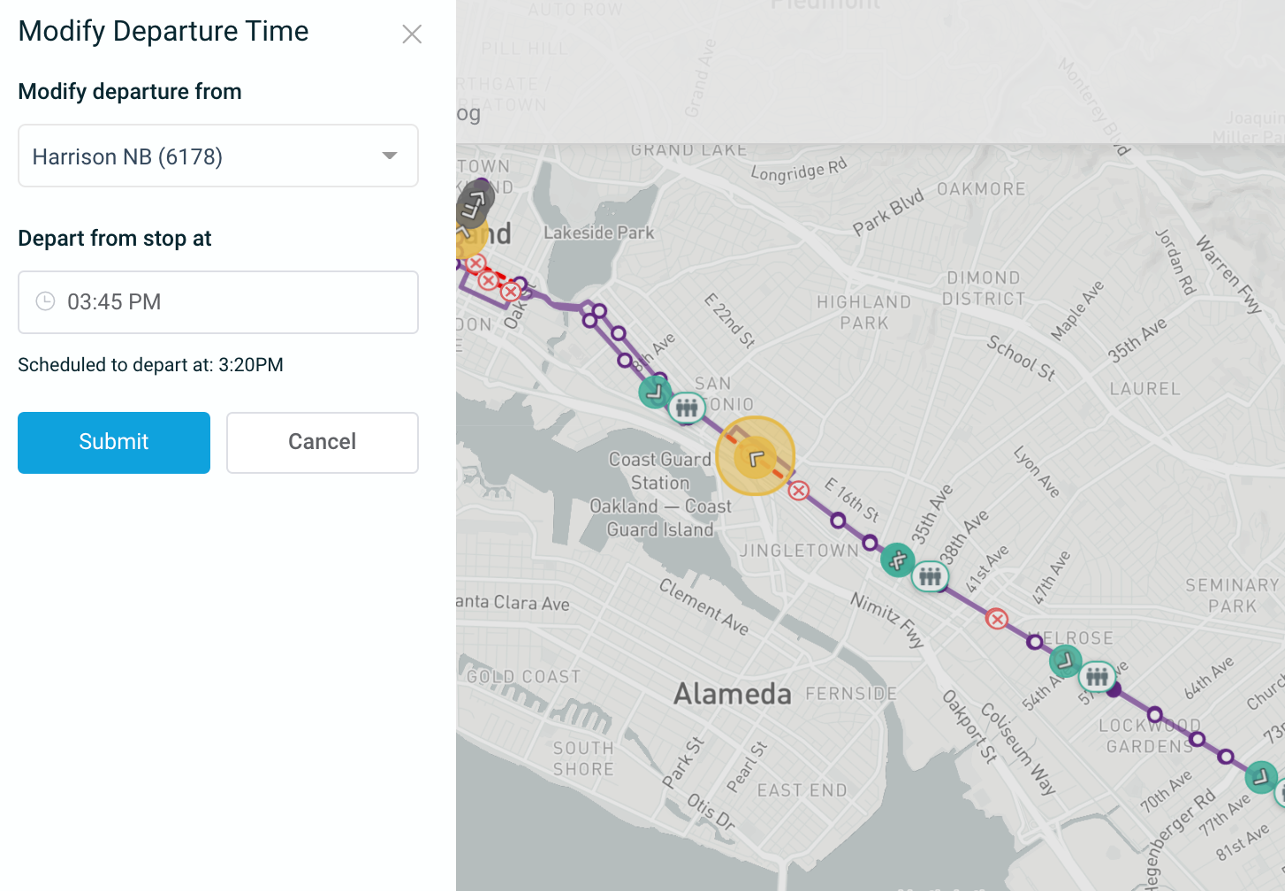Cancel the departure time change

pos(322,442)
